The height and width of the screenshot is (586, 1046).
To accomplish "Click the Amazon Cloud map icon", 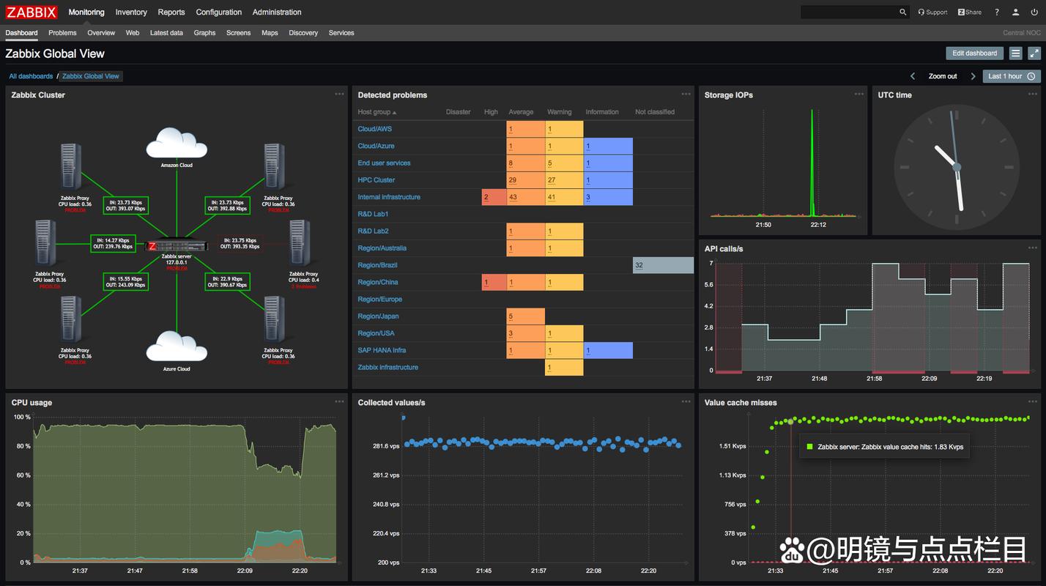I will click(x=177, y=144).
